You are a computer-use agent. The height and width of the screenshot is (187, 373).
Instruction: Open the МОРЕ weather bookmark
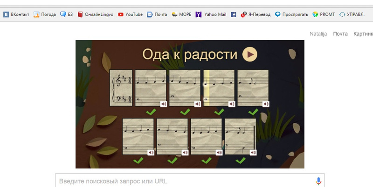coord(181,14)
